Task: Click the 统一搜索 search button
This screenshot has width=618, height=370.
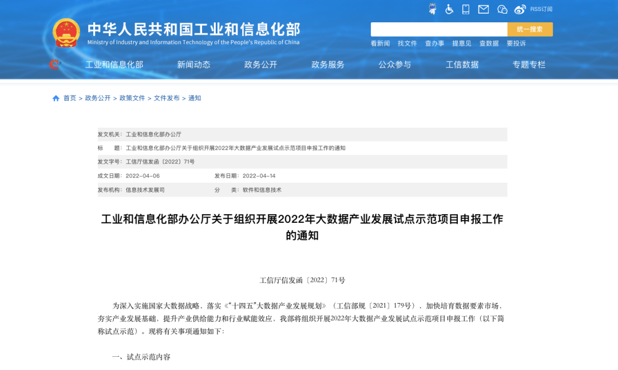Action: point(530,29)
